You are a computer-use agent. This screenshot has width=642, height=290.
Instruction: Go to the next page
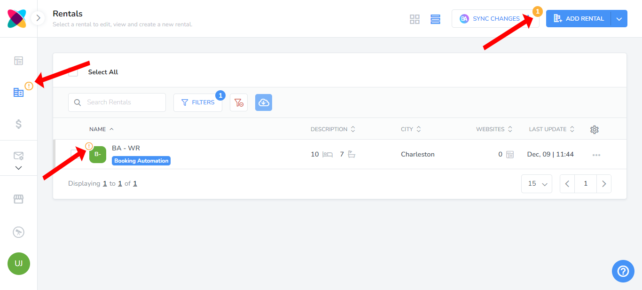point(604,184)
